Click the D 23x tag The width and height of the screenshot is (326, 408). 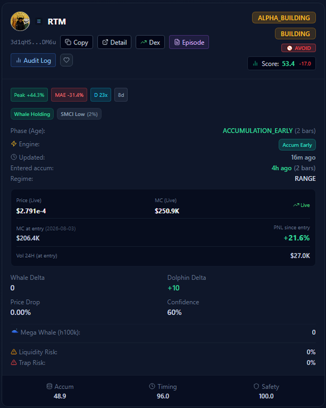click(101, 95)
